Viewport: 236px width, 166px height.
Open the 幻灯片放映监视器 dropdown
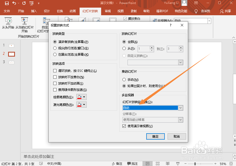click(180, 108)
